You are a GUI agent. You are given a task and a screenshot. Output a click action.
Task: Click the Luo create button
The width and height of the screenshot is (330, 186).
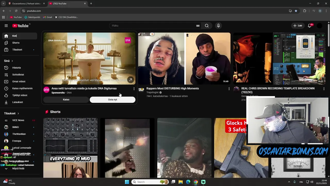[298, 26]
